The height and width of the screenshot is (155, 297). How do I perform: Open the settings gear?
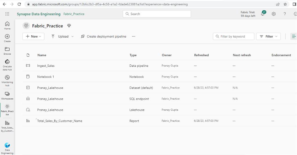pyautogui.click(x=274, y=14)
